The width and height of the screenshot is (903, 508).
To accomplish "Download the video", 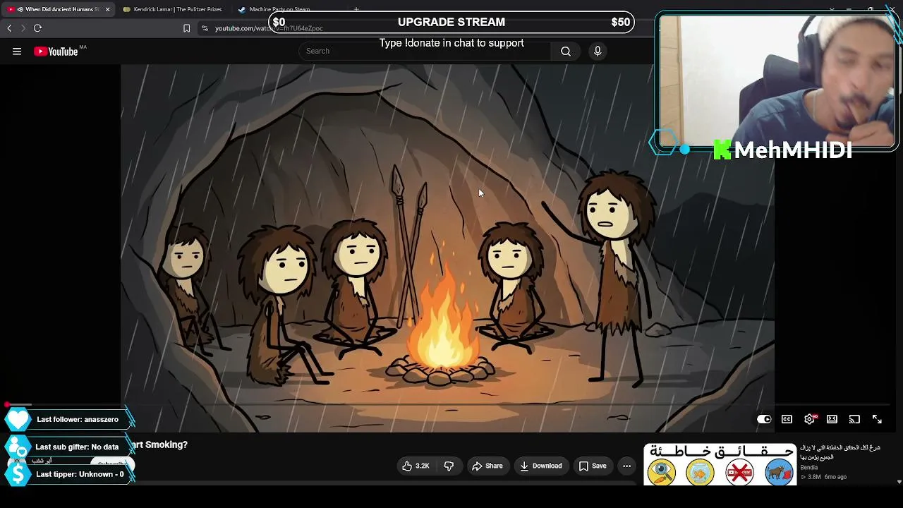I will pos(541,466).
